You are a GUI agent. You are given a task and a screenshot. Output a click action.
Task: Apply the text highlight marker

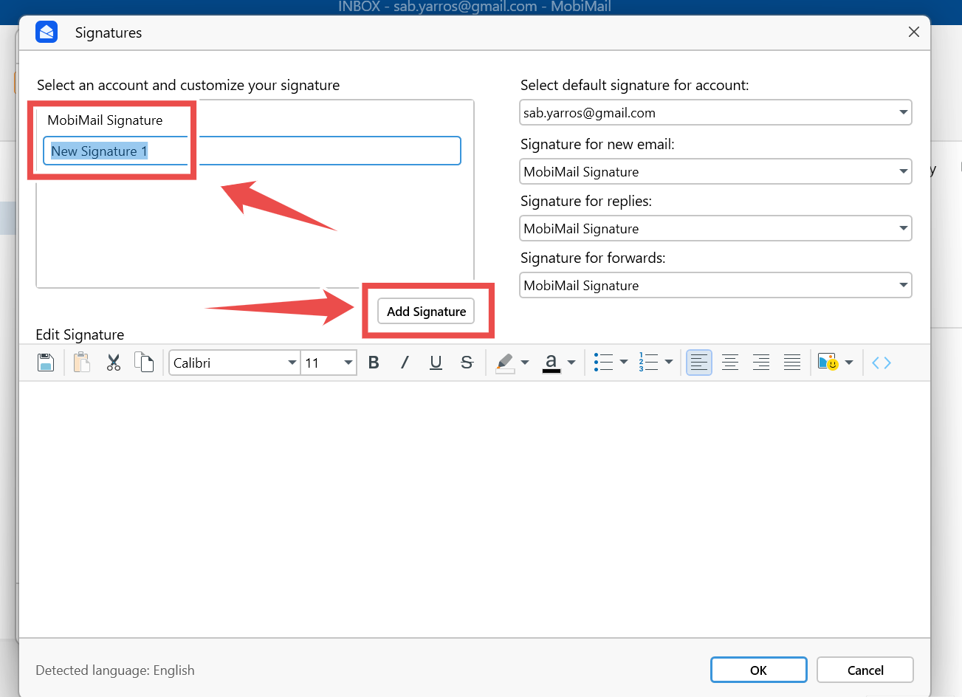pos(506,363)
